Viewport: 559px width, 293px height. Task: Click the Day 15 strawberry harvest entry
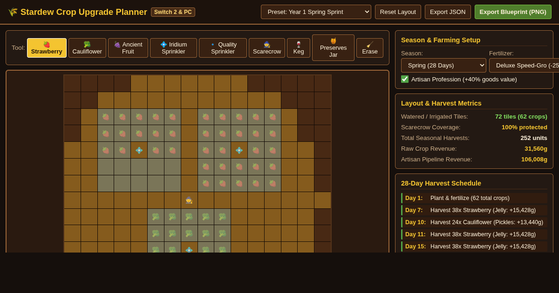click(474, 246)
